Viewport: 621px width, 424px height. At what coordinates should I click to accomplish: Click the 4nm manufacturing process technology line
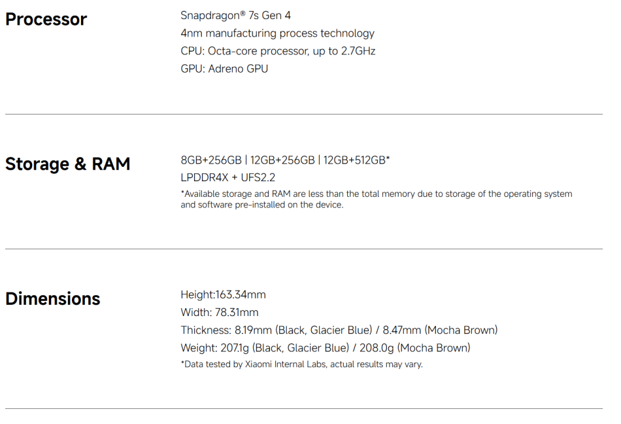(277, 33)
